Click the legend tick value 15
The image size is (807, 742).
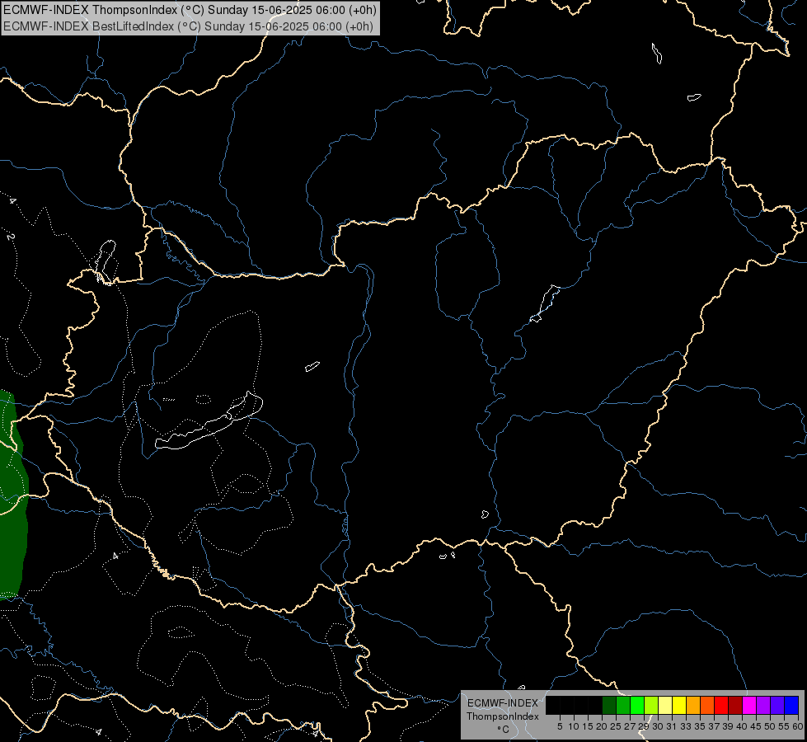click(587, 726)
